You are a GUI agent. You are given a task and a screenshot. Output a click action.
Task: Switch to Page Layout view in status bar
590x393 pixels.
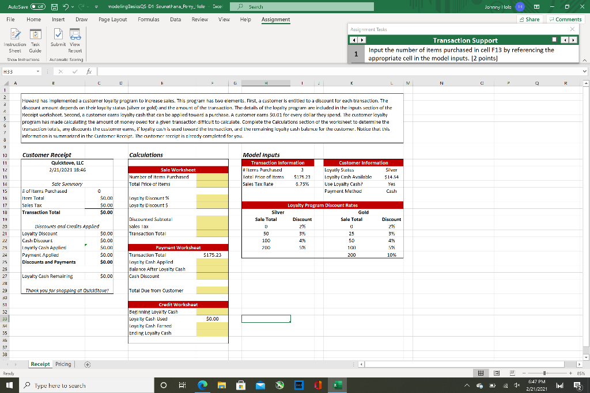tap(497, 373)
